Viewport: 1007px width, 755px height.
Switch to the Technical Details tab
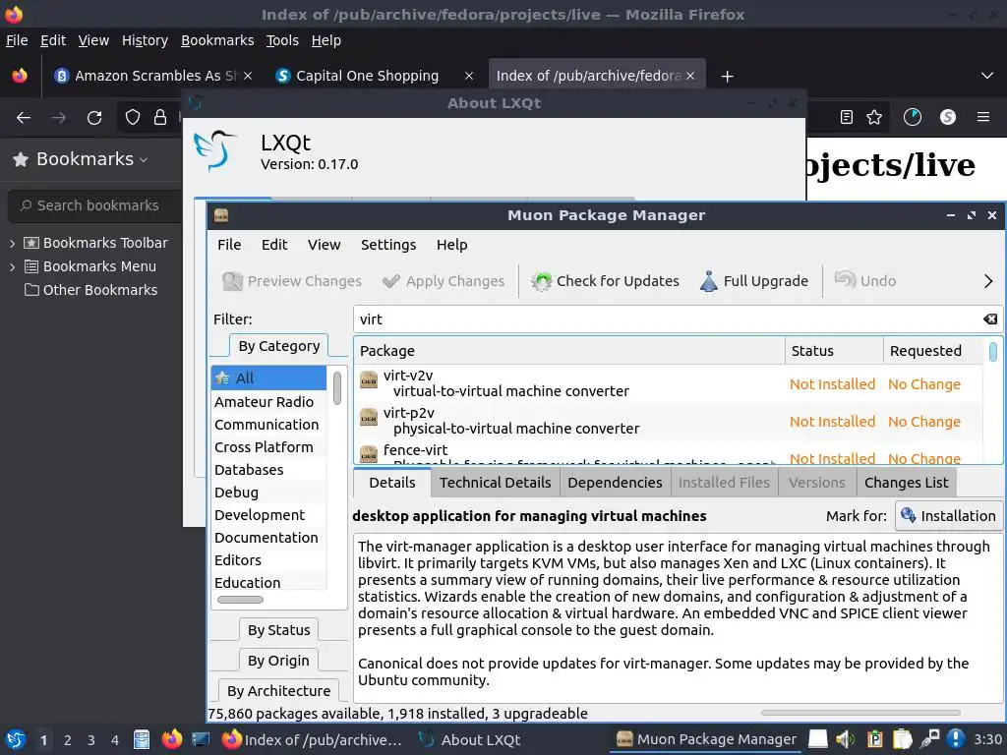[496, 482]
